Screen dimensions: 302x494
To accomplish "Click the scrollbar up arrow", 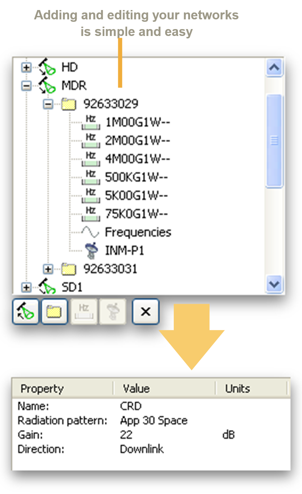I will click(x=274, y=67).
